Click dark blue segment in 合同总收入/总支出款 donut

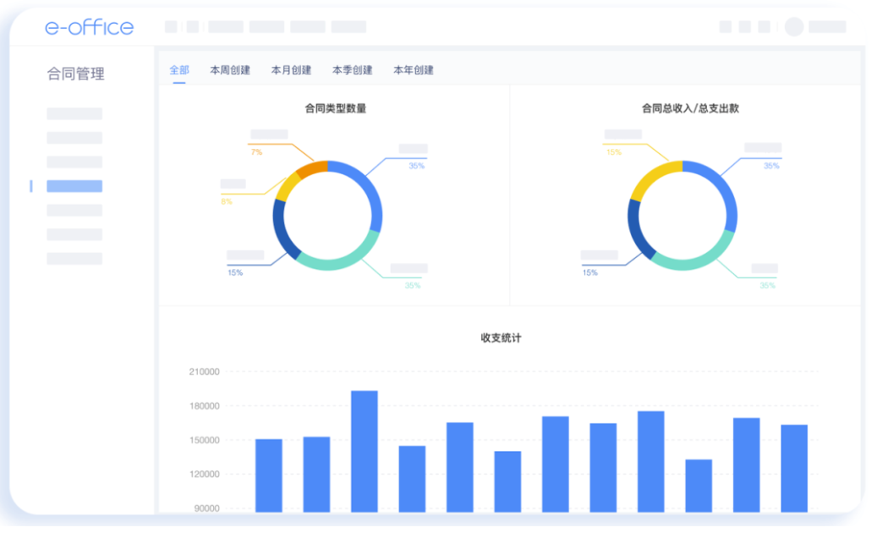[637, 231]
